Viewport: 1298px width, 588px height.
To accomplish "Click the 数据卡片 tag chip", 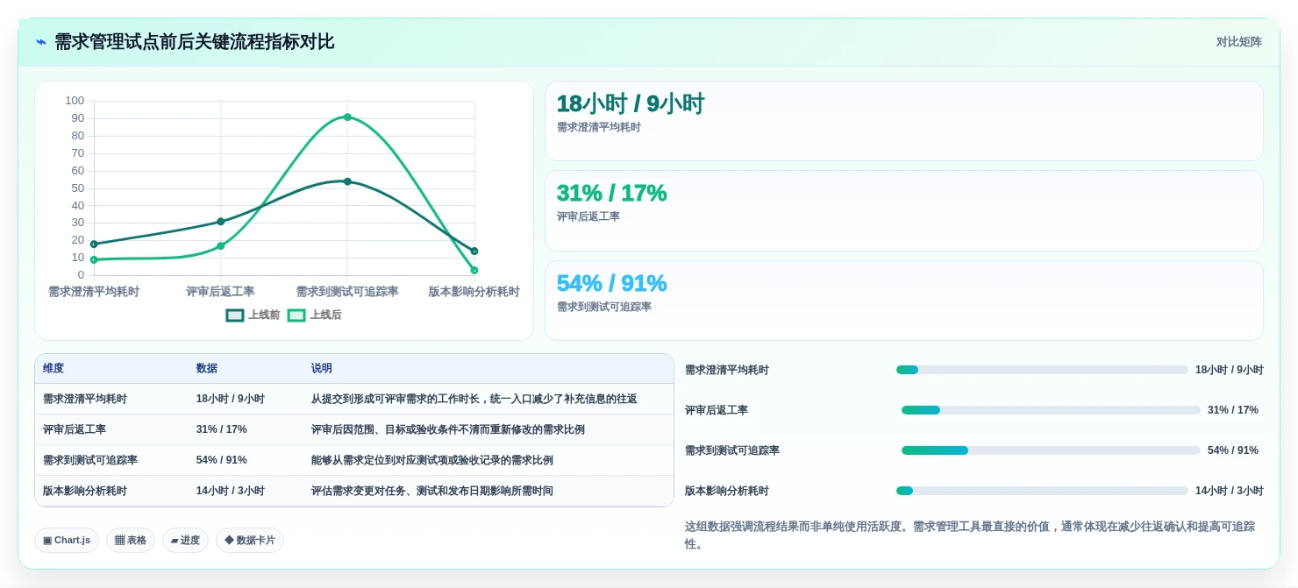I will click(x=250, y=540).
